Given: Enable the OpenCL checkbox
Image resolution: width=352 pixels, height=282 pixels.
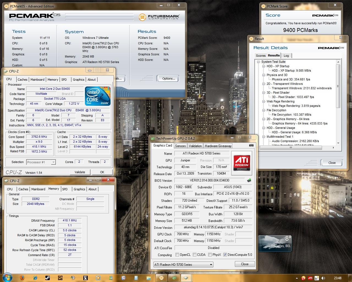Looking at the screenshot, I should tap(177, 255).
